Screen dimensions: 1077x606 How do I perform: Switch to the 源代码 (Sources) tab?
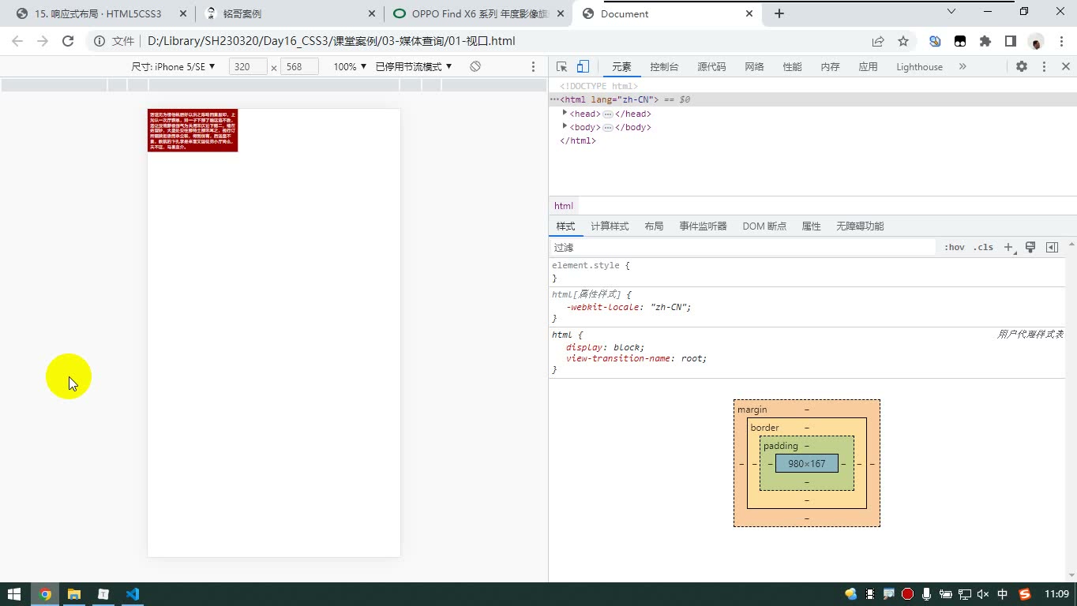click(x=711, y=67)
